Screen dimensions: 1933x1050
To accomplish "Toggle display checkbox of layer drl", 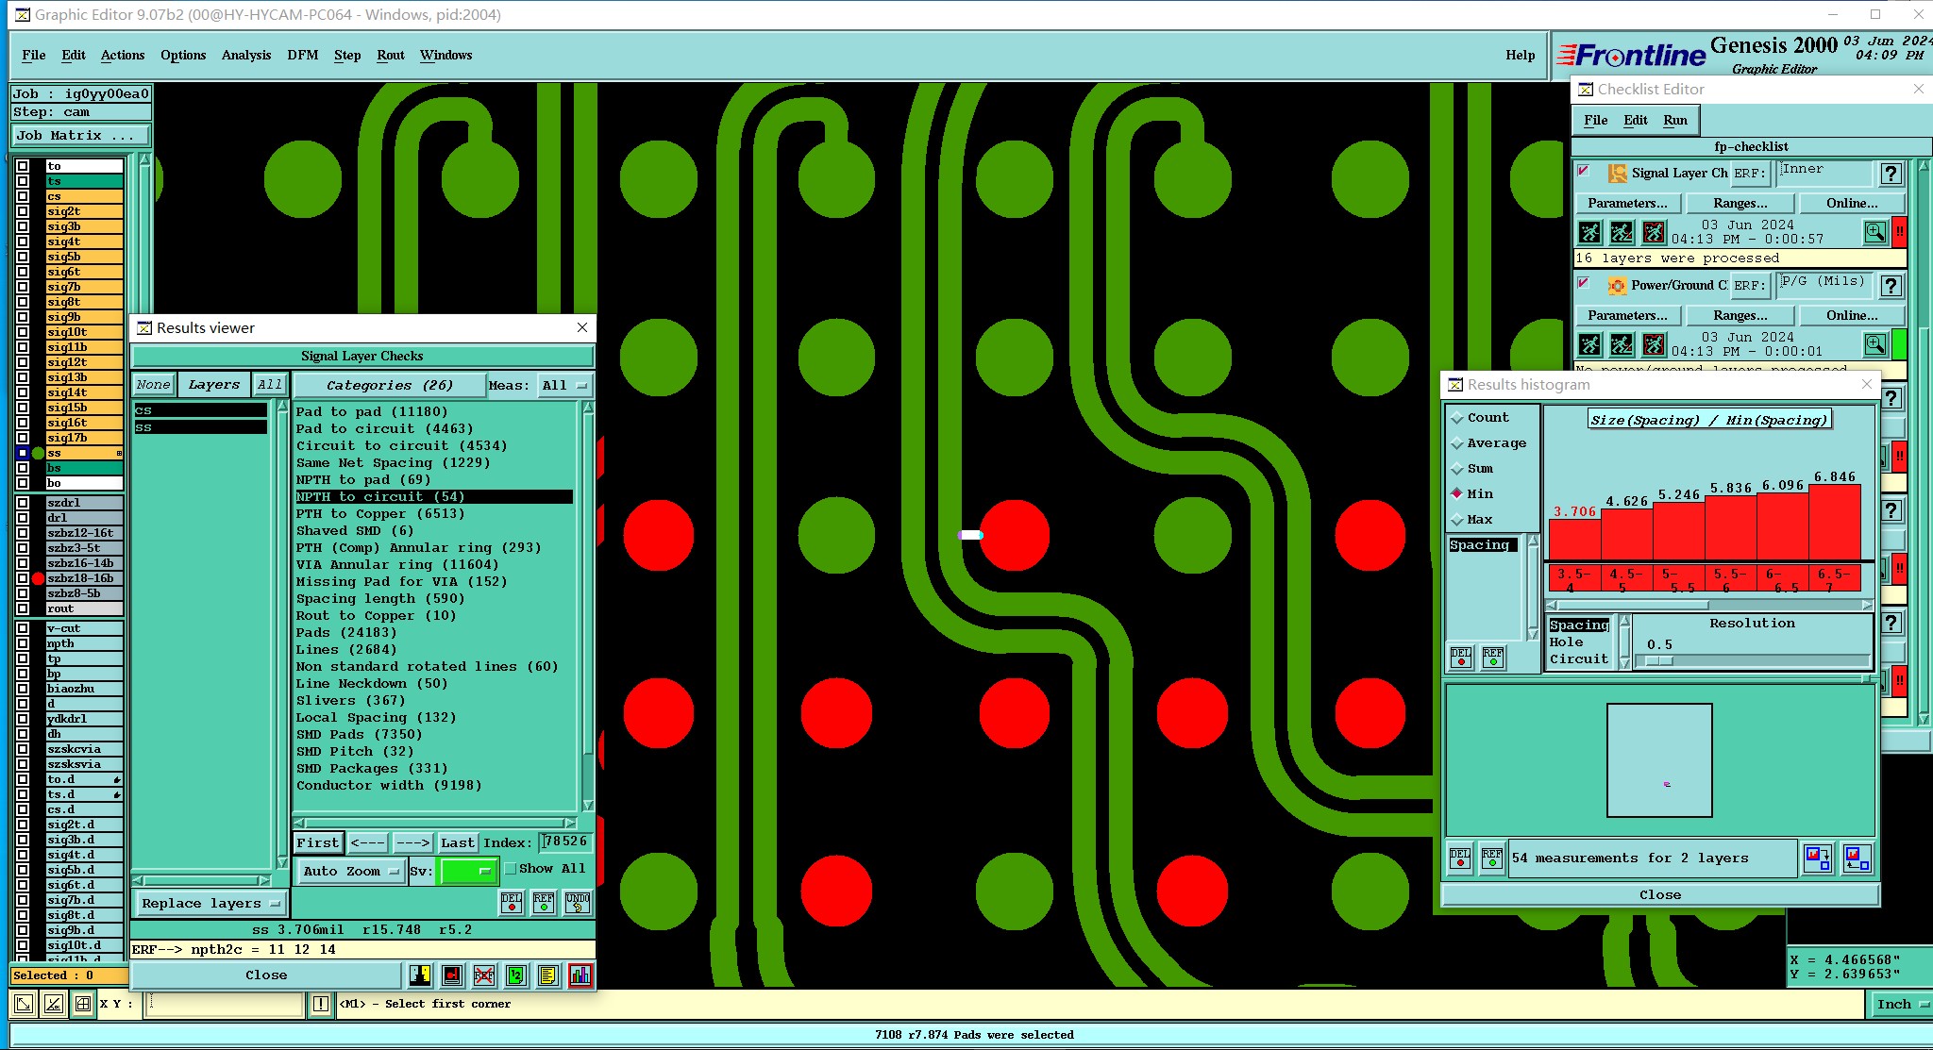I will tap(23, 518).
